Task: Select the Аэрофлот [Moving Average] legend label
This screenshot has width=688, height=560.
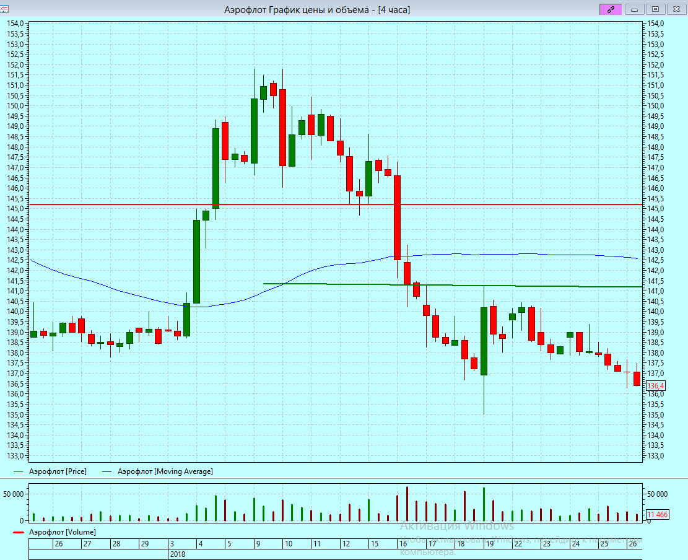Action: tap(165, 471)
